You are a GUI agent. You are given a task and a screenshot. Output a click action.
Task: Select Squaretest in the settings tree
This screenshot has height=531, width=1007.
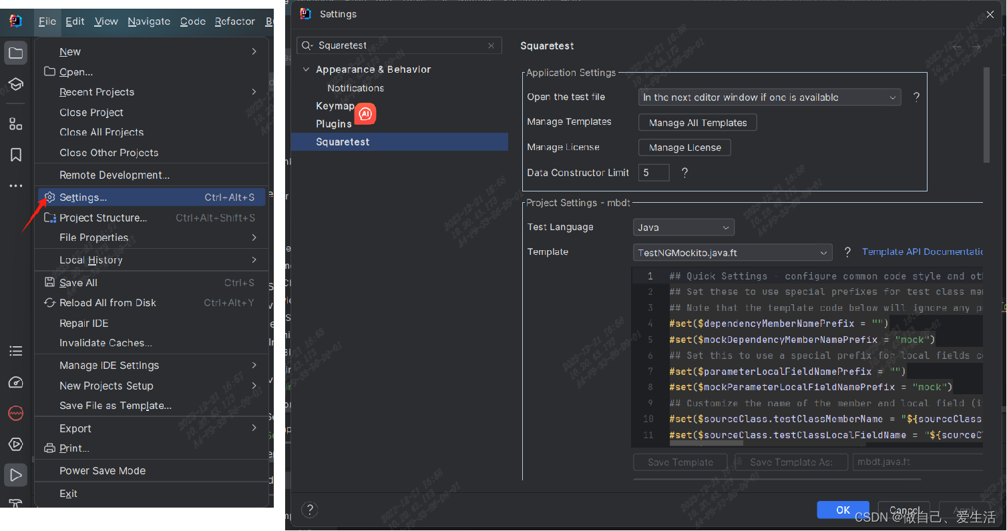pyautogui.click(x=399, y=142)
